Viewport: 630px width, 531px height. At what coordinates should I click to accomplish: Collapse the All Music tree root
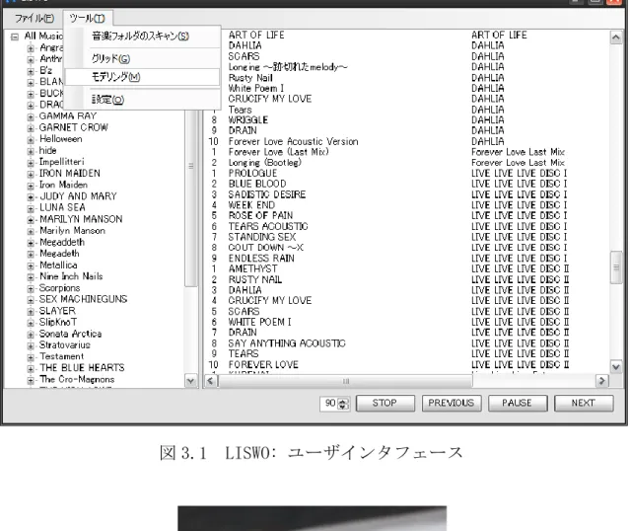[15, 37]
